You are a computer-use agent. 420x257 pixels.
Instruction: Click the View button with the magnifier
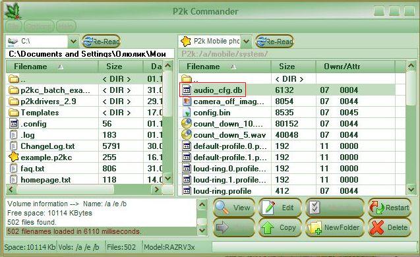(x=233, y=208)
